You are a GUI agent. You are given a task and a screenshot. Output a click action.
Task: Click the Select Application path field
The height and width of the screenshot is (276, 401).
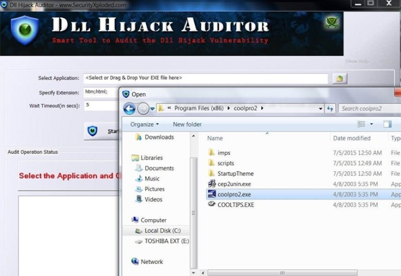(205, 78)
